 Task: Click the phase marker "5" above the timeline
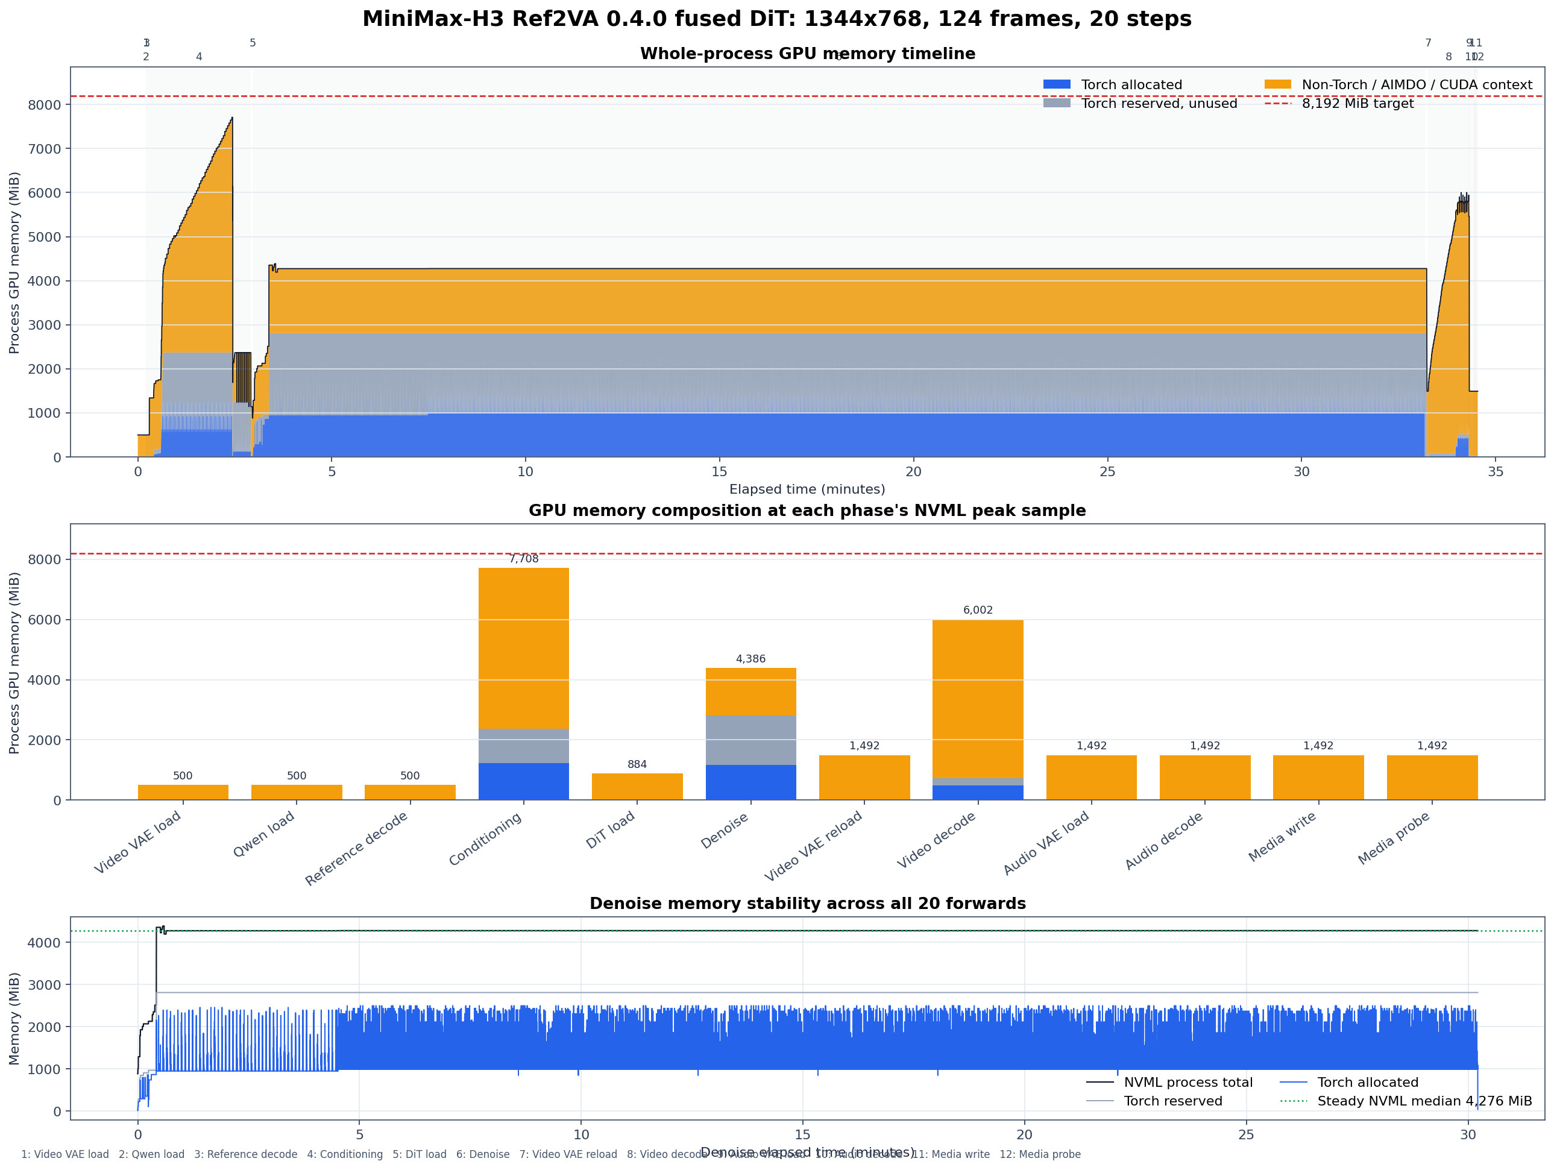click(x=253, y=43)
